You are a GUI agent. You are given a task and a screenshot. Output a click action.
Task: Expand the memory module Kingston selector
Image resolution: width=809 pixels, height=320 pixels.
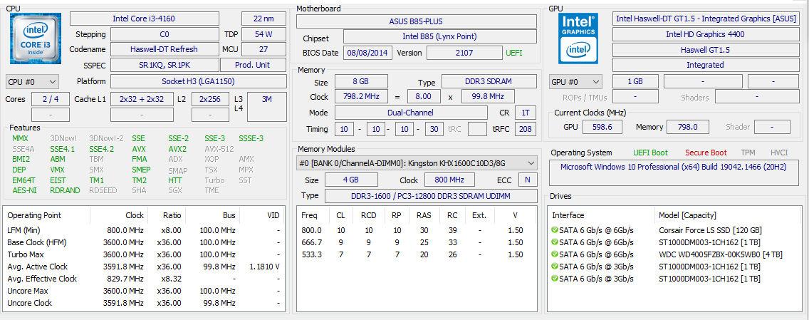(x=417, y=163)
